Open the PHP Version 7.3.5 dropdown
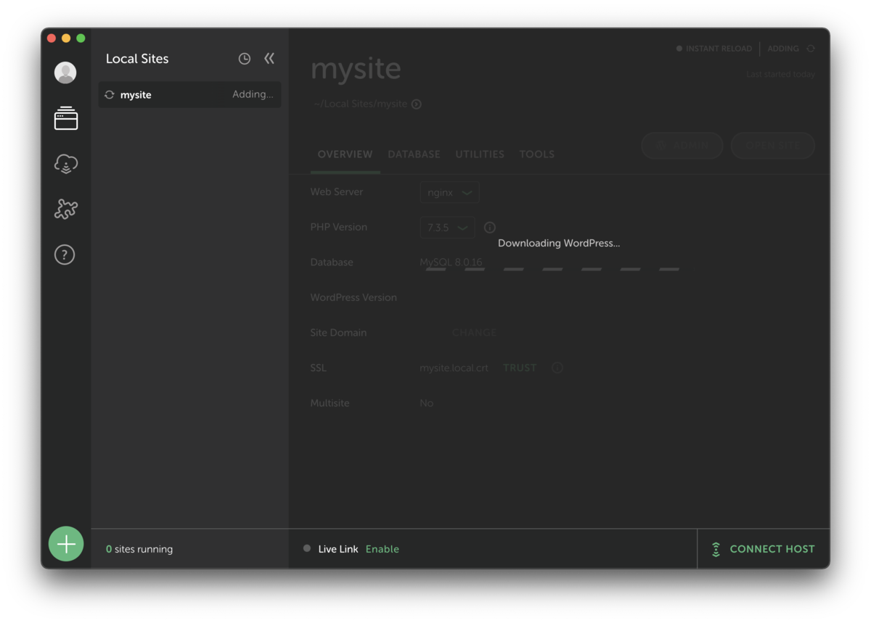This screenshot has width=871, height=623. [x=447, y=227]
